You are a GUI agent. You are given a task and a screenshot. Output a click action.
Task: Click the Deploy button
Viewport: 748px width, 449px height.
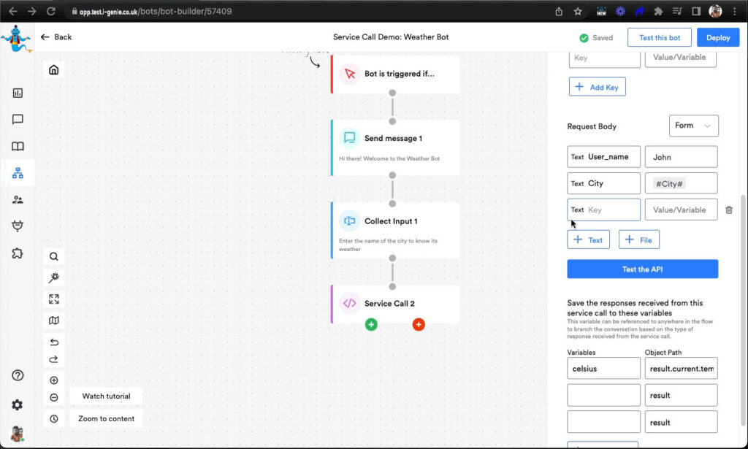(x=717, y=38)
